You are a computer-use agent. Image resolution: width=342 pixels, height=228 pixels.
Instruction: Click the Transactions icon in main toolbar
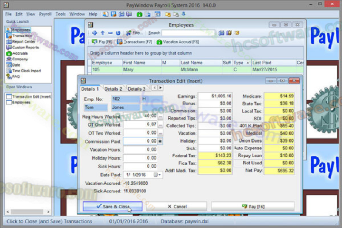tap(114, 14)
